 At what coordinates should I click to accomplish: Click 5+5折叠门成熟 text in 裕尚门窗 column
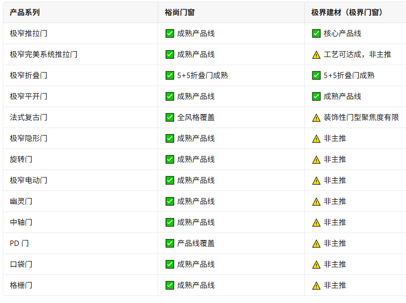pyautogui.click(x=203, y=75)
